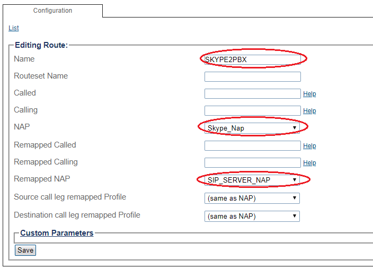Switch to the Configuration tab
373x276 pixels.
pyautogui.click(x=52, y=11)
